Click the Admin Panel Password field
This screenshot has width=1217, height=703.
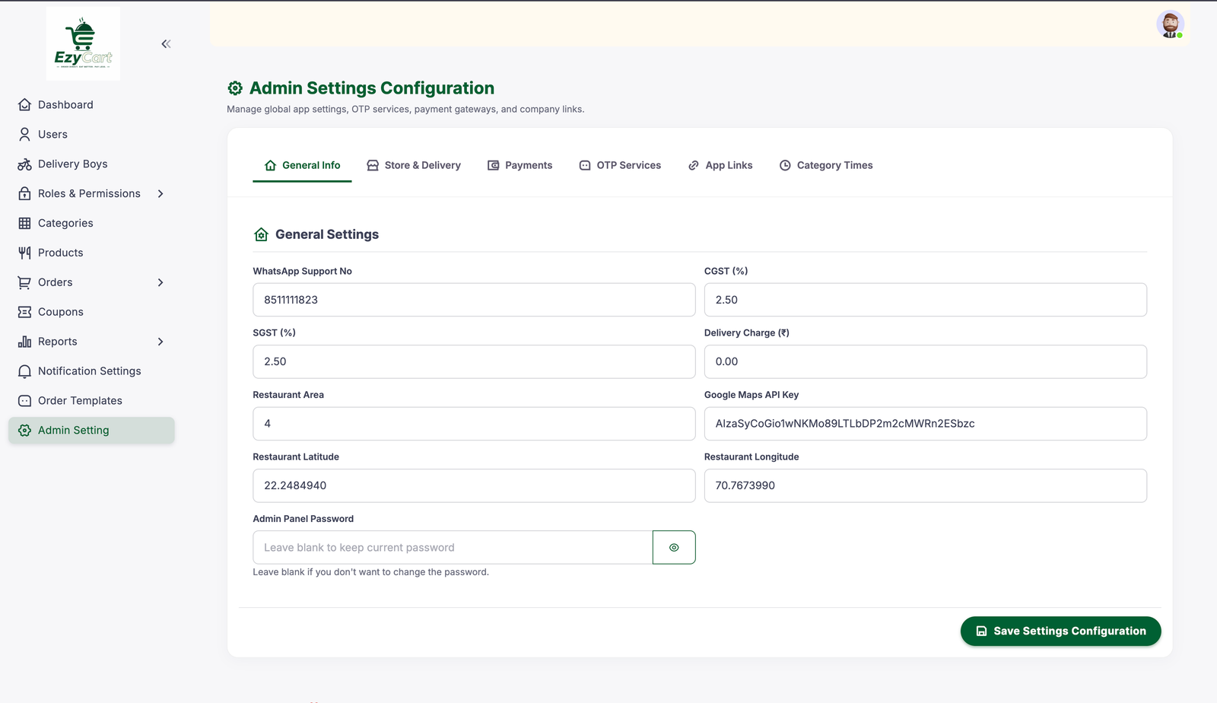453,548
